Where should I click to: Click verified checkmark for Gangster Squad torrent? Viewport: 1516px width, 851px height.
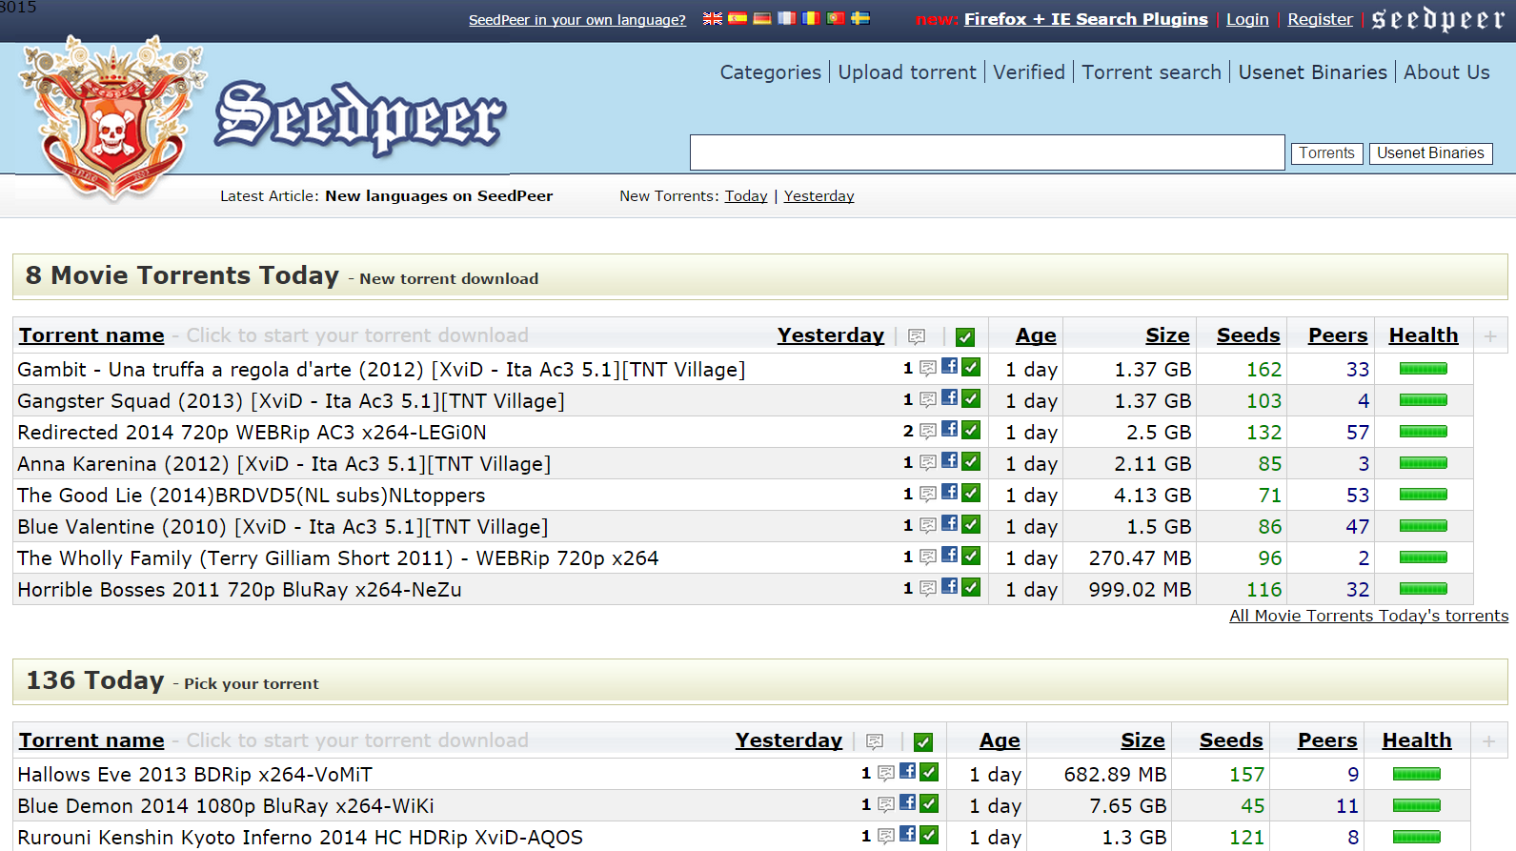click(x=971, y=398)
